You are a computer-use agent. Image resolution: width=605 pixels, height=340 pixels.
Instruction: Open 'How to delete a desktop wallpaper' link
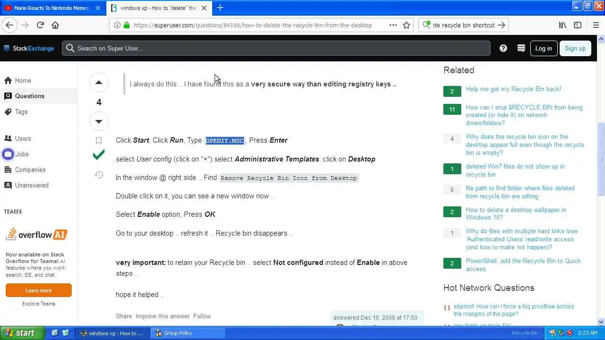pos(516,213)
